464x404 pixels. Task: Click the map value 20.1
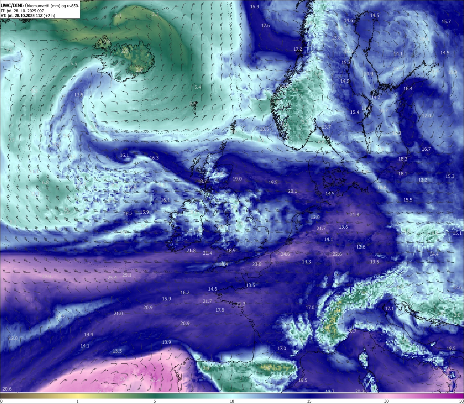(x=293, y=191)
